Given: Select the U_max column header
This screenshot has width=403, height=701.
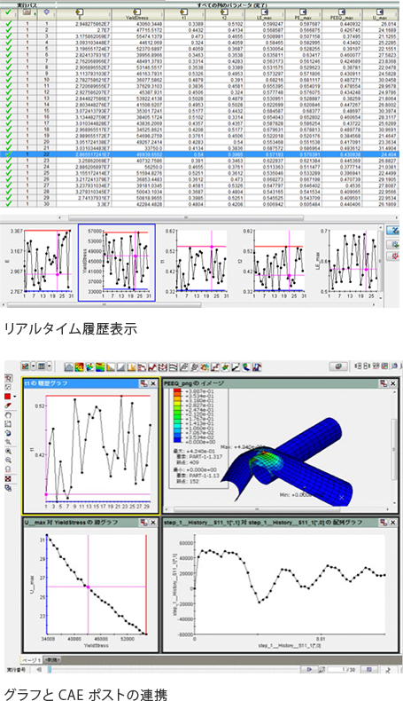Looking at the screenshot, I should pyautogui.click(x=381, y=14).
